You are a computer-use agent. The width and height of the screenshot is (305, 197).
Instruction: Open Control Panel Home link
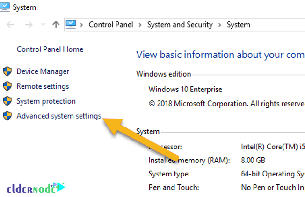click(x=50, y=49)
